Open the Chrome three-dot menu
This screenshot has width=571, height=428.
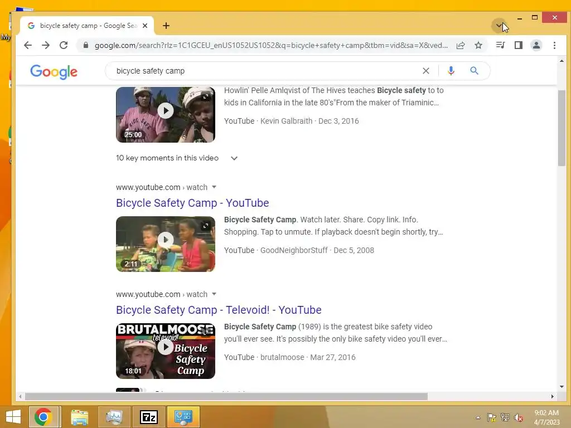click(x=554, y=45)
